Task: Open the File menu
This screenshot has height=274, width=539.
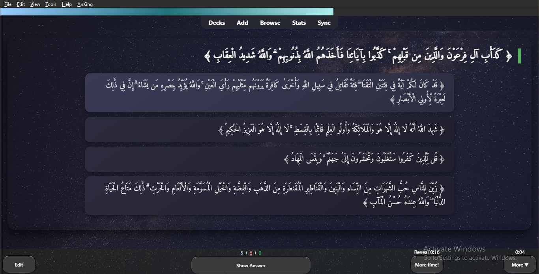Action: 8,4
